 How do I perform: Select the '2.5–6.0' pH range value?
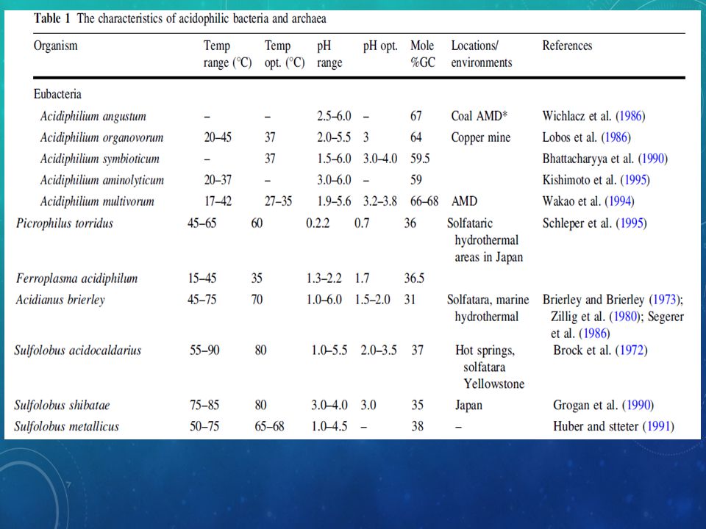(334, 116)
